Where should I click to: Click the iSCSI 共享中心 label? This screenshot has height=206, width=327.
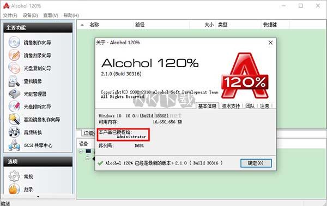[x=38, y=145]
